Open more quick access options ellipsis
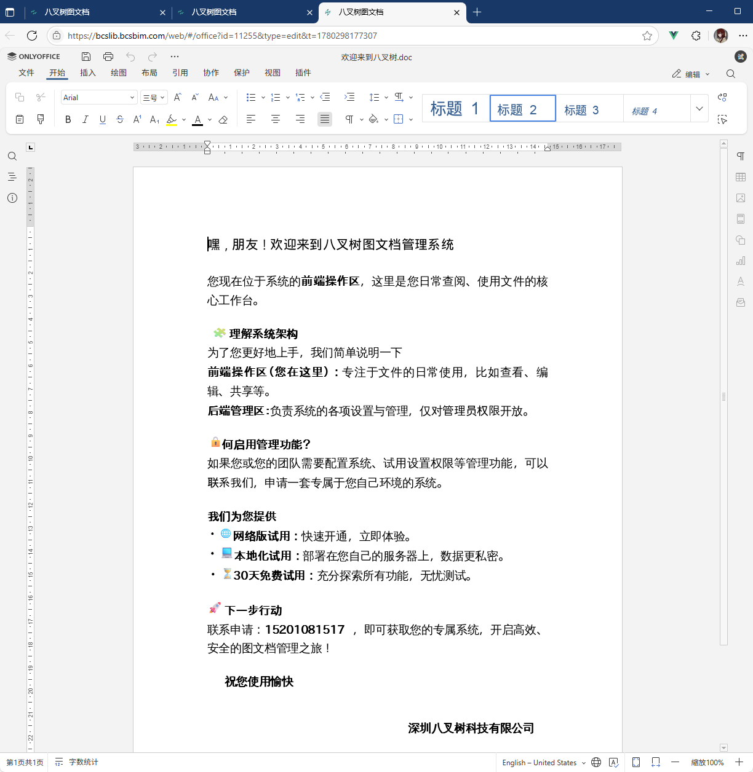 pyautogui.click(x=175, y=57)
